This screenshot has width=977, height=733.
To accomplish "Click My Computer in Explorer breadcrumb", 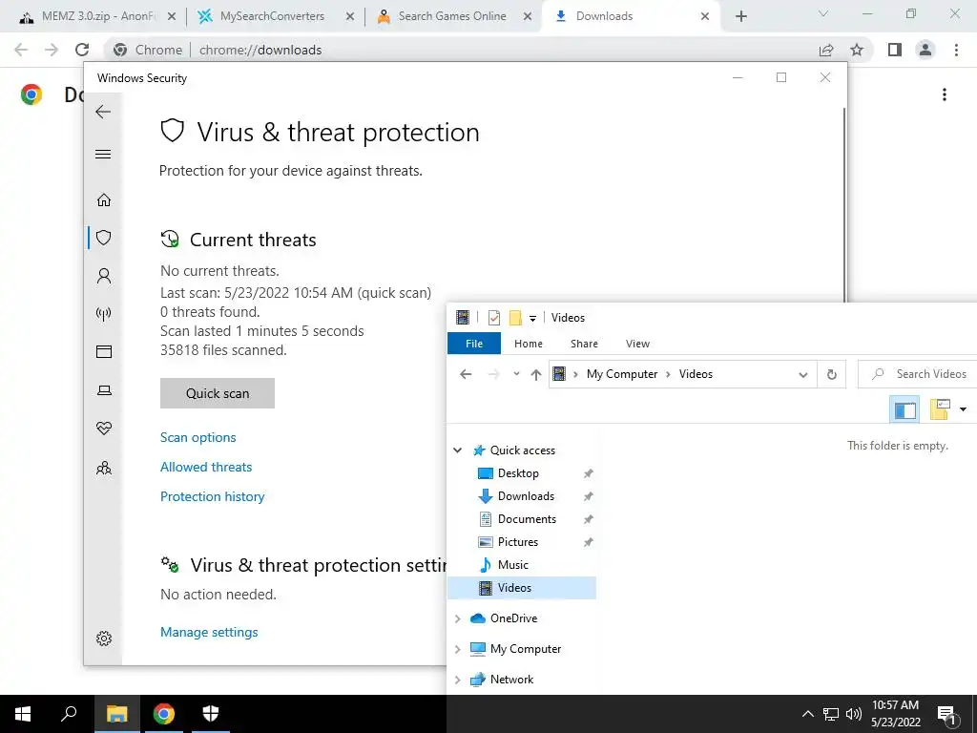I will pos(622,374).
